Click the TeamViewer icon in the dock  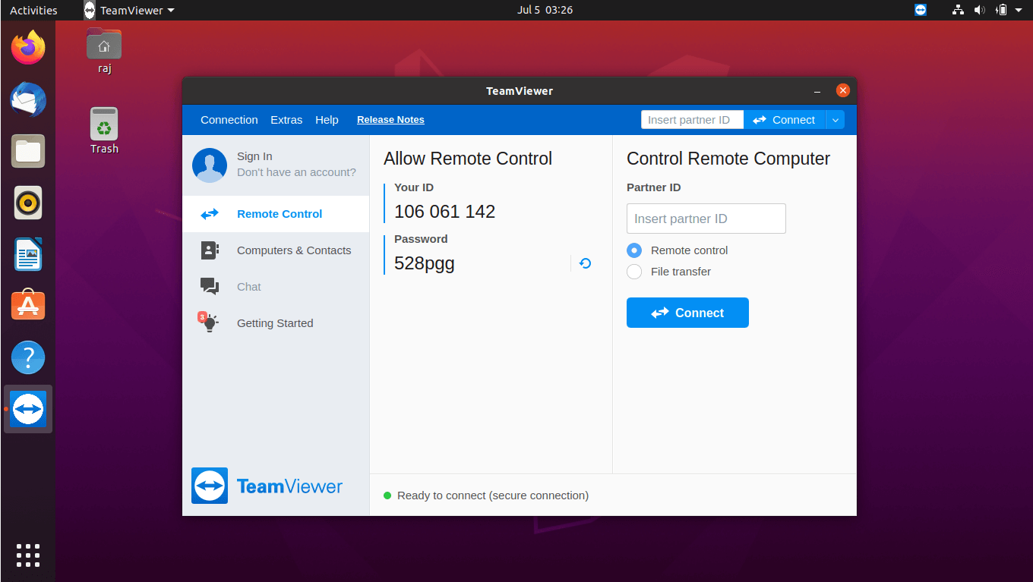coord(28,409)
